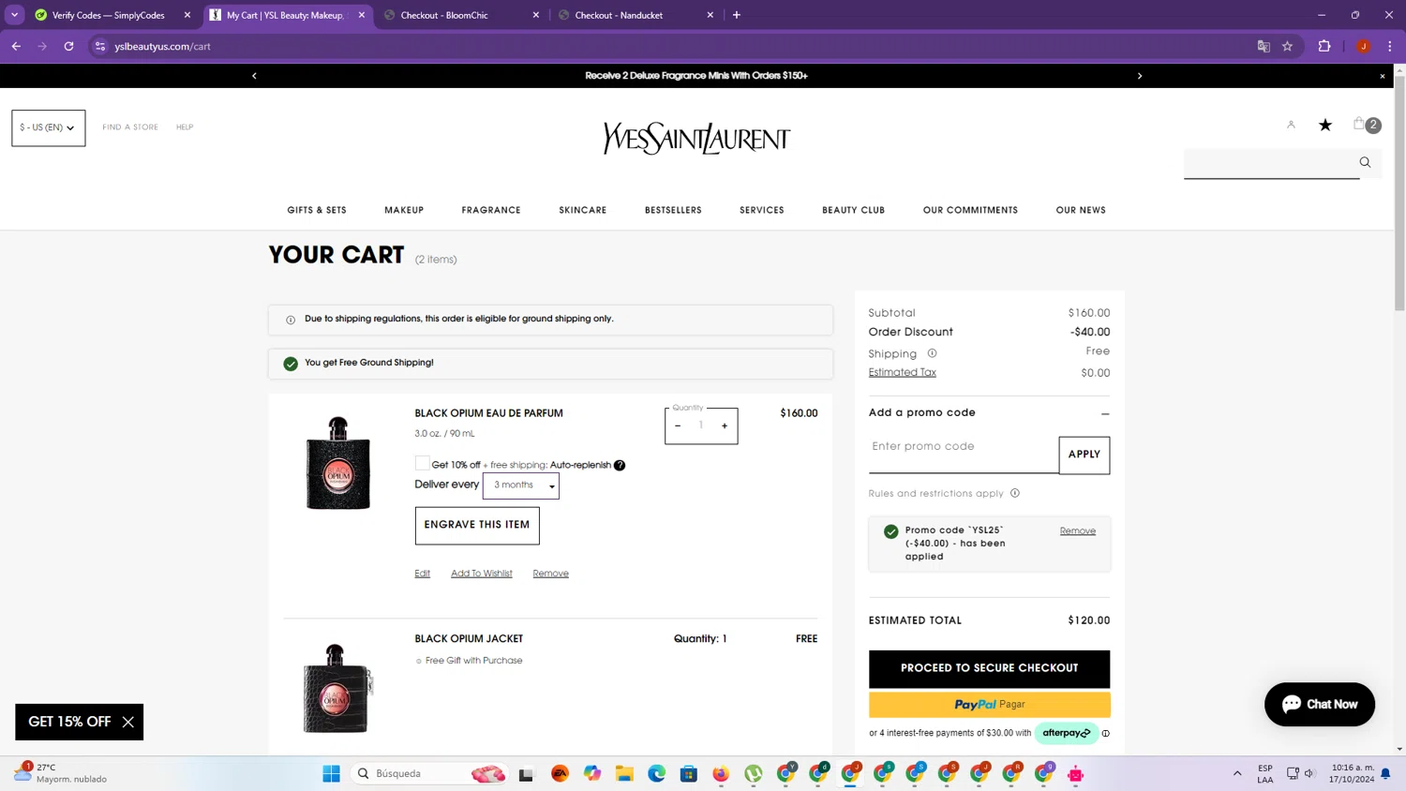Screen dimensions: 1406x791
Task: Show previous promo banner message
Action: pyautogui.click(x=254, y=76)
